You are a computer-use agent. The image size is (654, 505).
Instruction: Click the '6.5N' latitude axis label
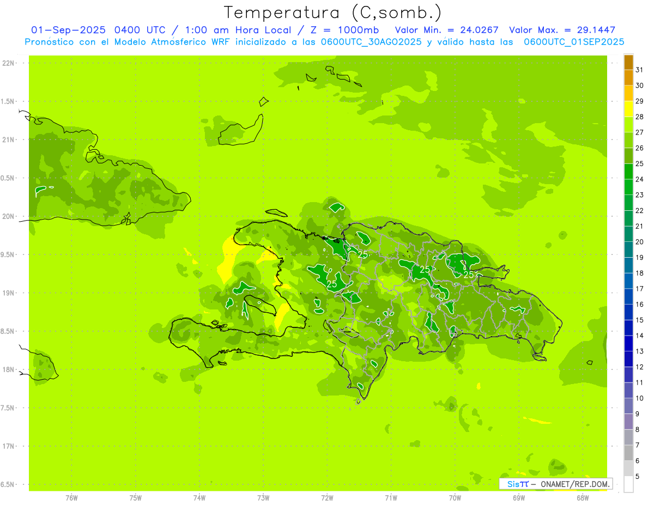coord(8,485)
